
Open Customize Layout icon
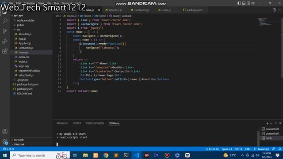[x=253, y=3]
